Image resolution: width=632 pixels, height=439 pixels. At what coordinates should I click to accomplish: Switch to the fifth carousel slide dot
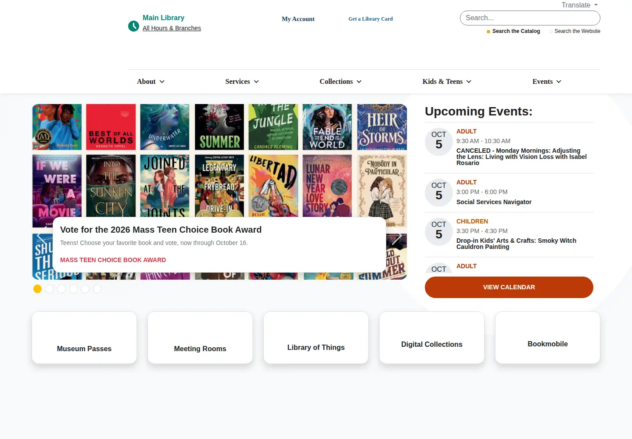[85, 289]
